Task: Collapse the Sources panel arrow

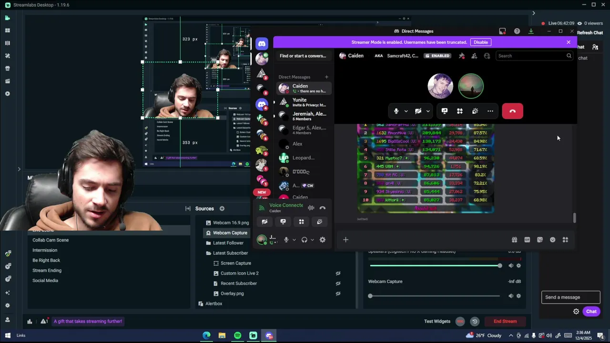Action: click(x=188, y=209)
